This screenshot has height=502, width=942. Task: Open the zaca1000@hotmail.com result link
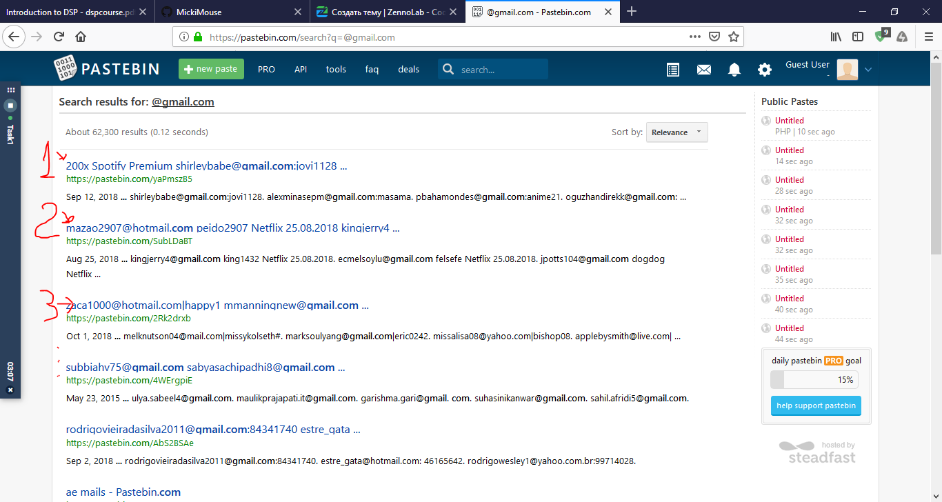click(x=217, y=305)
